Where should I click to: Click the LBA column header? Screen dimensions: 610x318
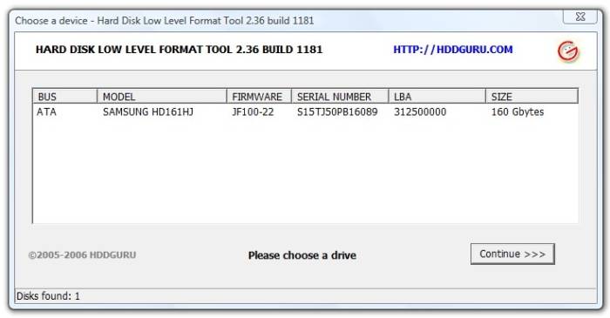coord(437,97)
